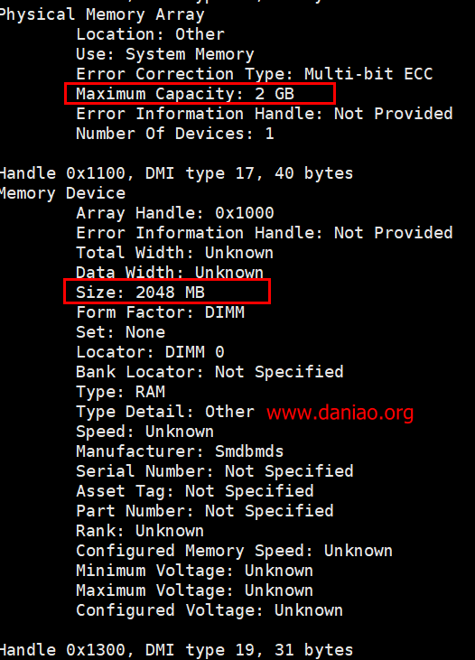Click the Location: Other line
The width and height of the screenshot is (475, 660).
[150, 34]
